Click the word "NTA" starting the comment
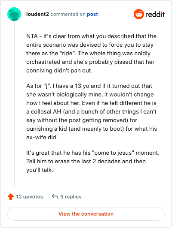The height and width of the screenshot is (228, 172). pos(32,36)
